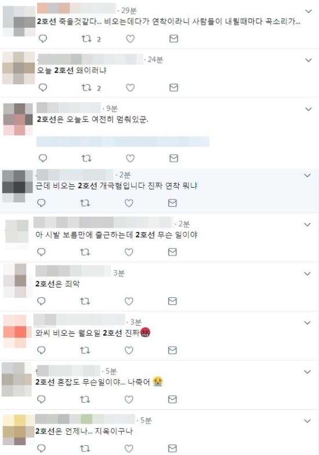Open the chevron menu on the 29분 tweet
This screenshot has height=455, width=319.
click(x=309, y=12)
